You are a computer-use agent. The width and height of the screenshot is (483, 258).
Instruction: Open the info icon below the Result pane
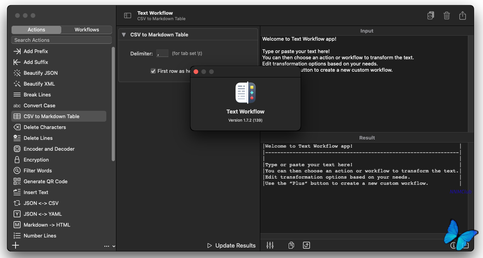[x=453, y=245]
